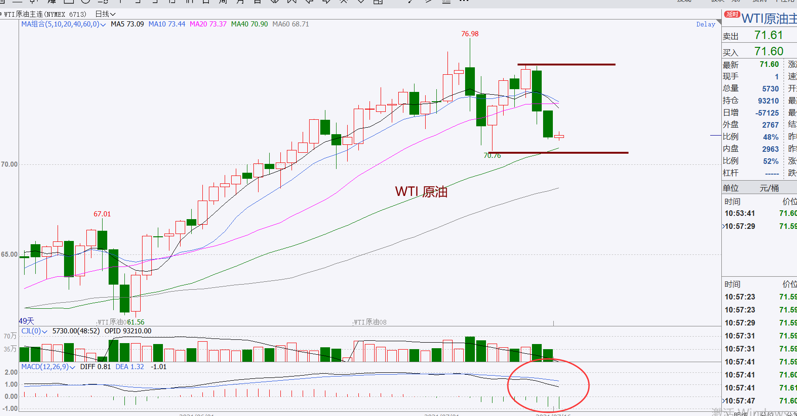797x416 pixels.
Task: Click the corner triangle beside Delay
Action: [718, 21]
